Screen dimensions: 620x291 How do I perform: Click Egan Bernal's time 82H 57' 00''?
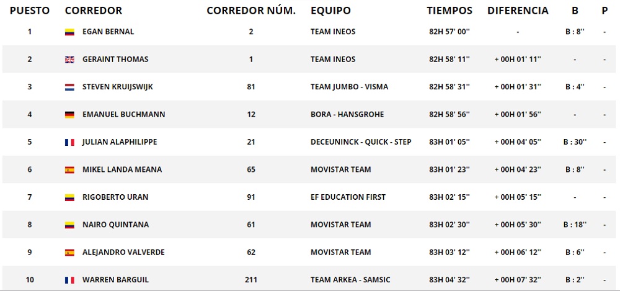tap(449, 32)
